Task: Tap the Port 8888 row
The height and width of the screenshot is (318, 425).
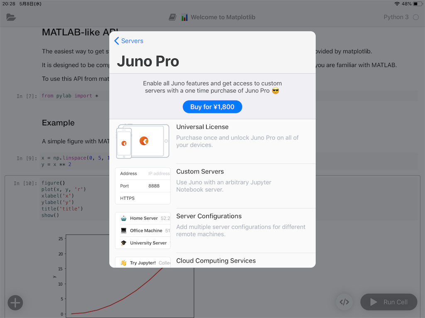Action: coord(143,186)
